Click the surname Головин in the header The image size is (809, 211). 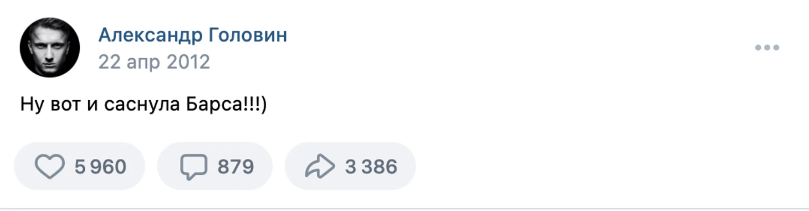pyautogui.click(x=248, y=35)
